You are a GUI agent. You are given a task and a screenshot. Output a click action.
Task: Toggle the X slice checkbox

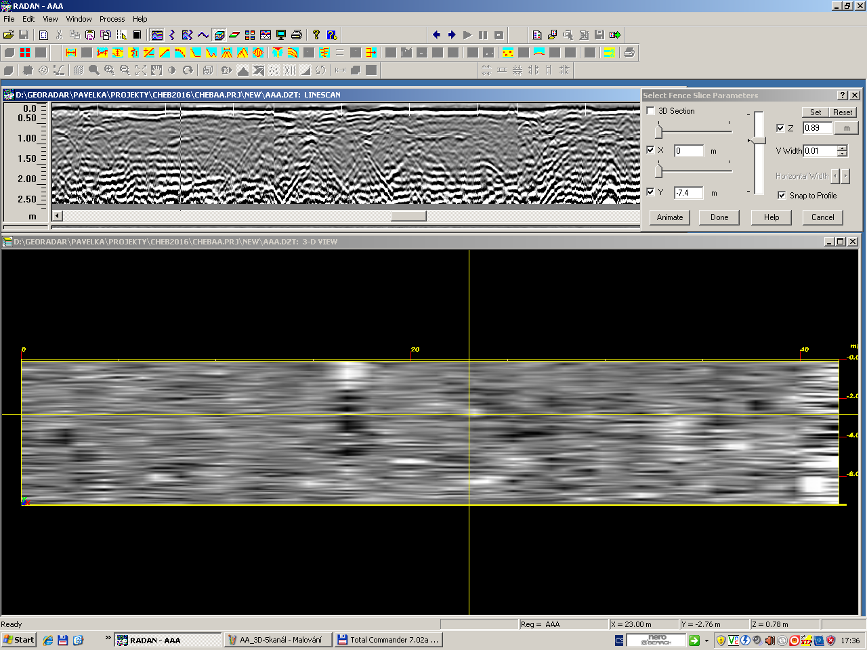[651, 150]
